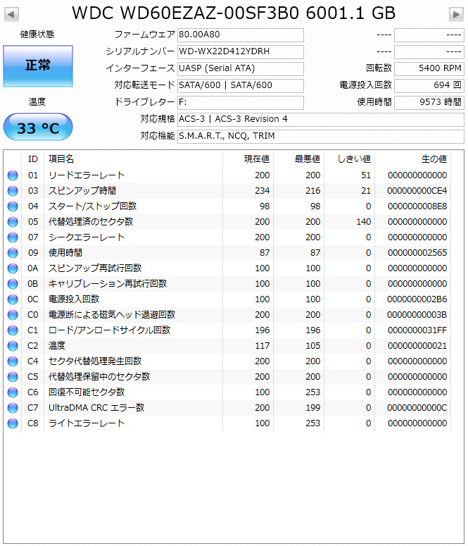468x546 pixels.
Task: Select the スピンアップ時間 attribute name
Action: (x=82, y=191)
